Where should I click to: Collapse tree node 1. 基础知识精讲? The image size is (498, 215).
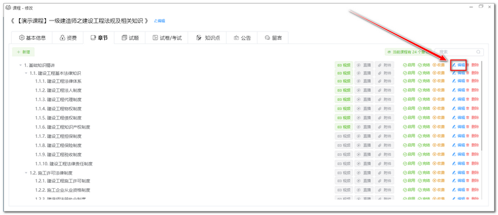point(21,65)
